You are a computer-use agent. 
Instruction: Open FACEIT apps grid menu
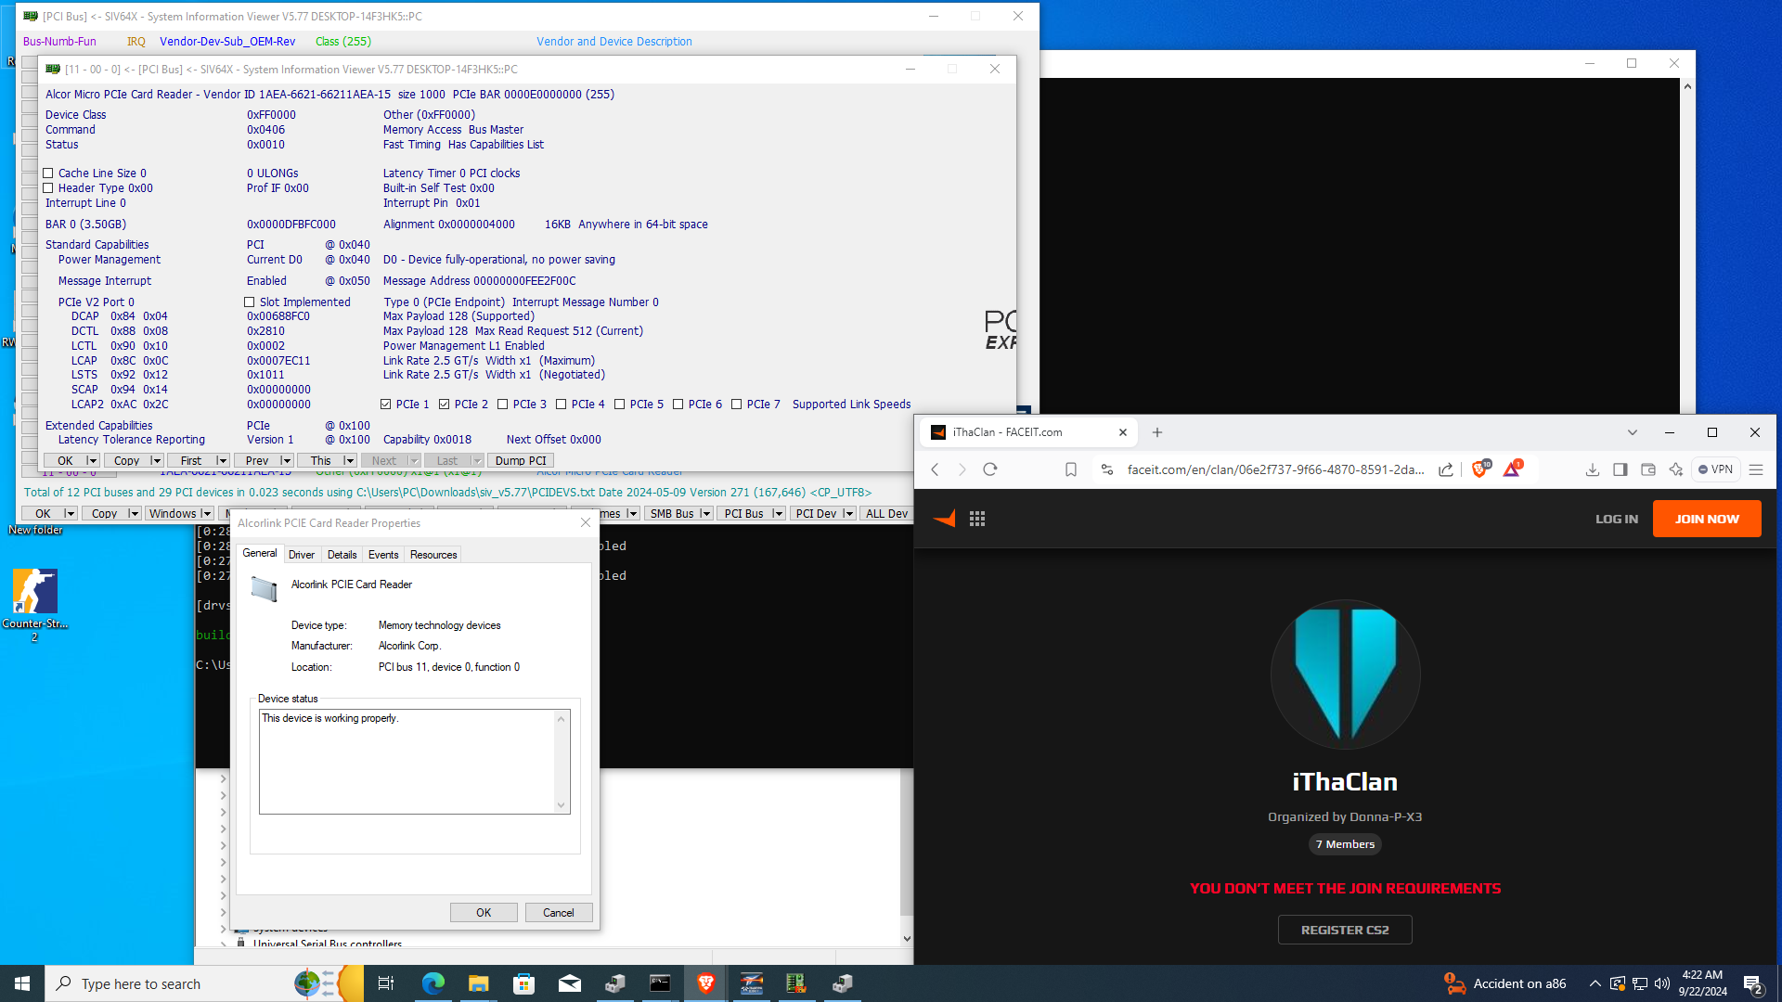(977, 519)
